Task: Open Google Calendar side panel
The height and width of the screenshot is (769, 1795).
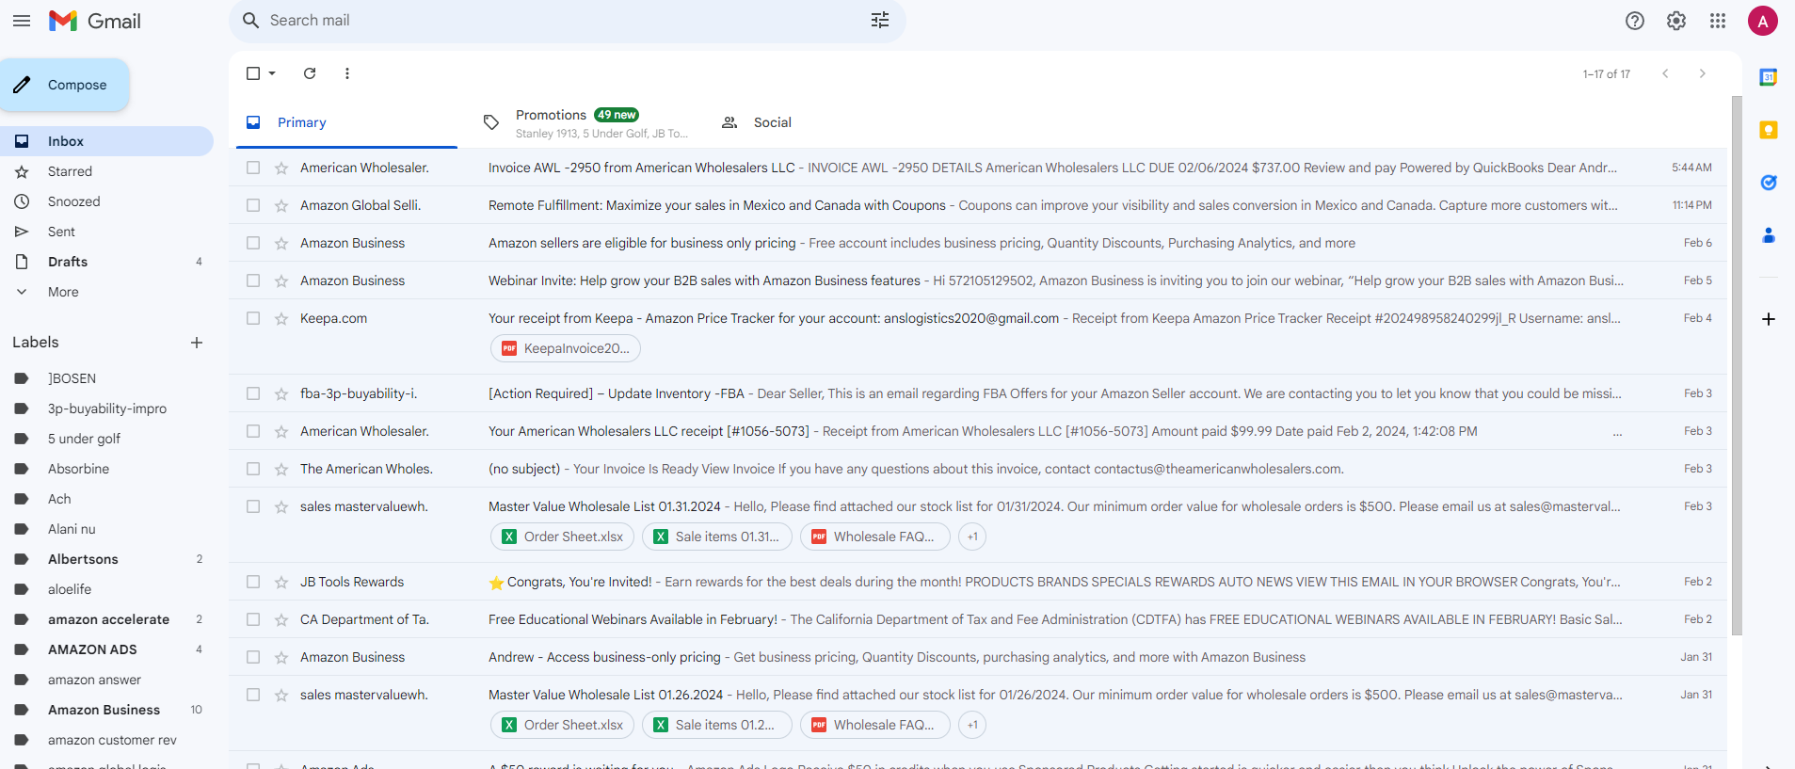Action: (1769, 77)
